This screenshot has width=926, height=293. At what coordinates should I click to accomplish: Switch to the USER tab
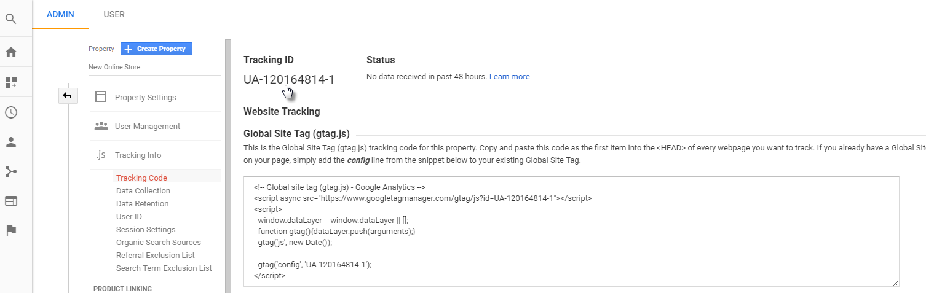(114, 14)
